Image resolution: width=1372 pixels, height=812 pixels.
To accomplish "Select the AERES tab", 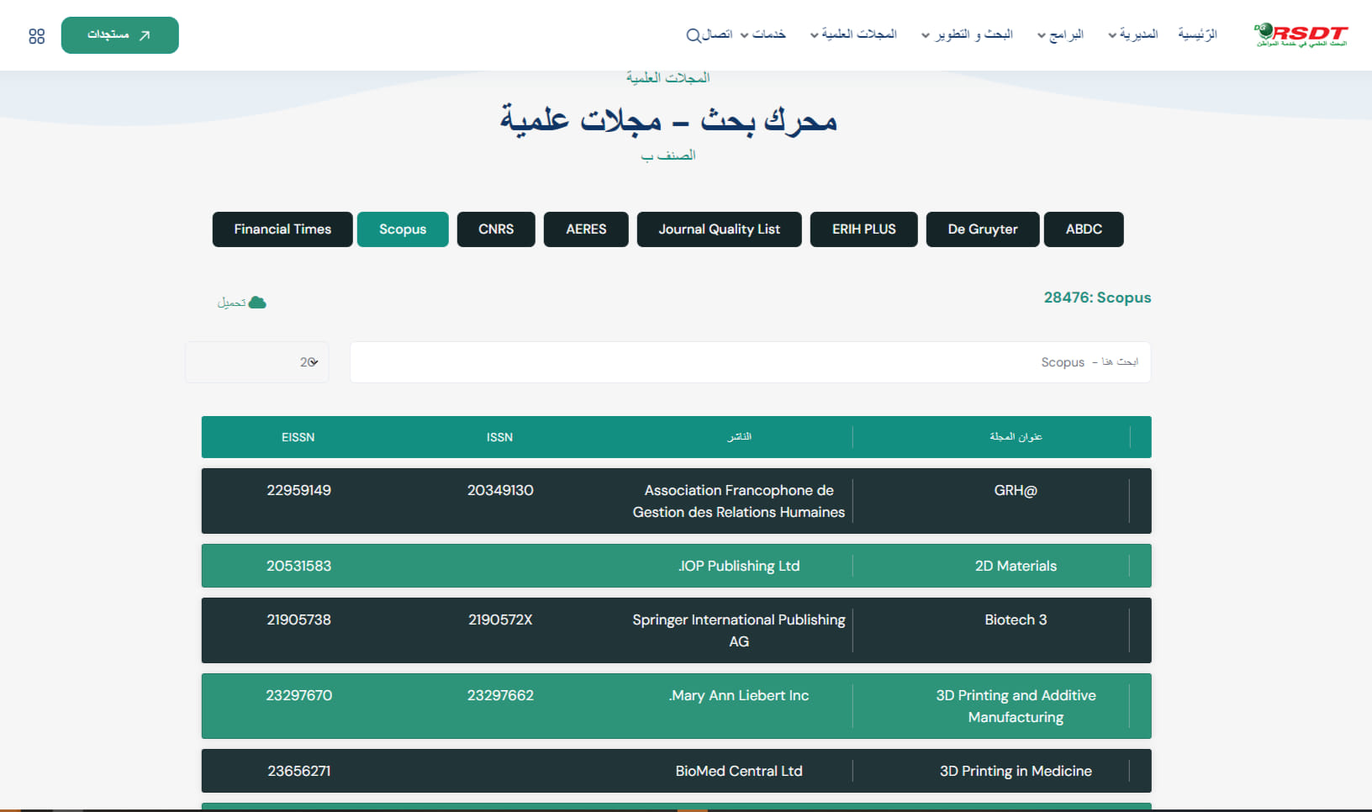I will click(x=586, y=229).
